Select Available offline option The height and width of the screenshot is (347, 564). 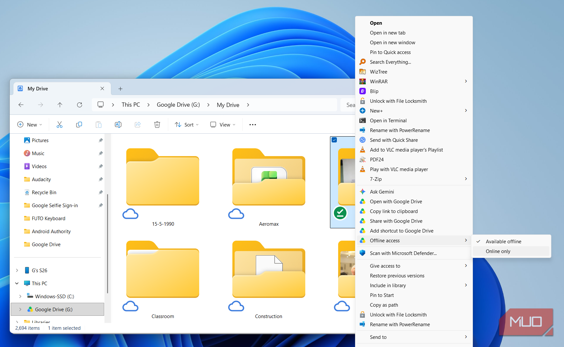(x=511, y=241)
